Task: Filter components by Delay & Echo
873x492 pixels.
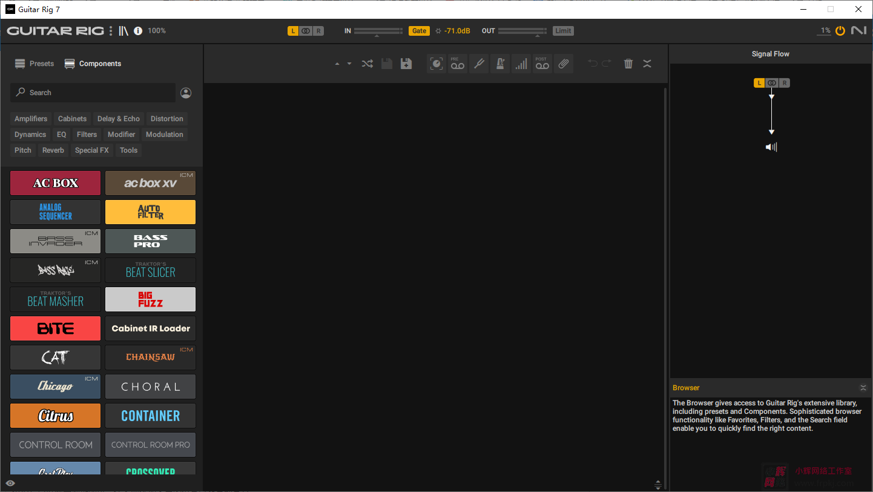Action: [x=119, y=119]
